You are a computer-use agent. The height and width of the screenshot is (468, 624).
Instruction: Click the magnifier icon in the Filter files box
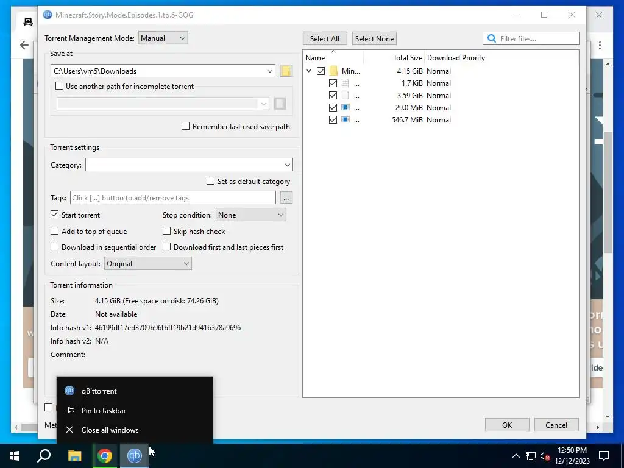[492, 38]
